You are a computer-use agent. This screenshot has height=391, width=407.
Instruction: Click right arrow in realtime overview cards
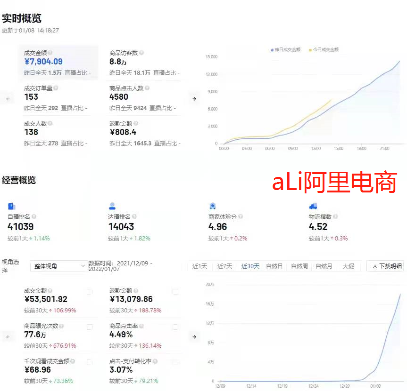click(x=194, y=99)
